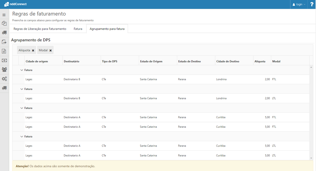The width and height of the screenshot is (316, 171).
Task: Click the truck icon below the documents icon
Action: pyautogui.click(x=4, y=33)
